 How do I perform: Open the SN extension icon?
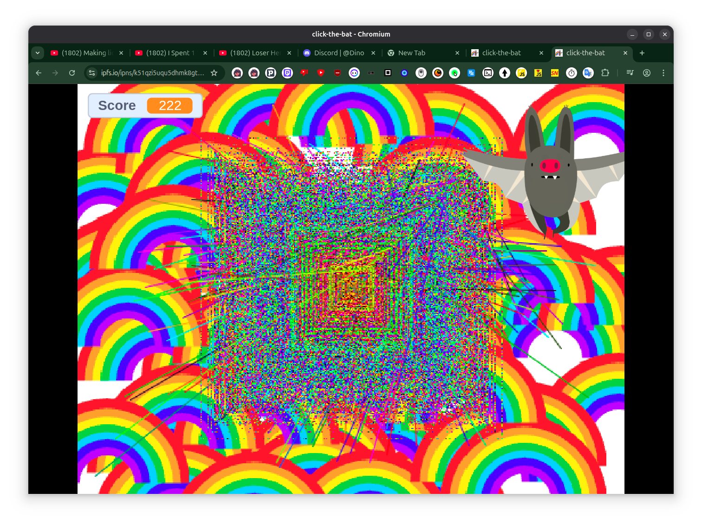pyautogui.click(x=555, y=73)
